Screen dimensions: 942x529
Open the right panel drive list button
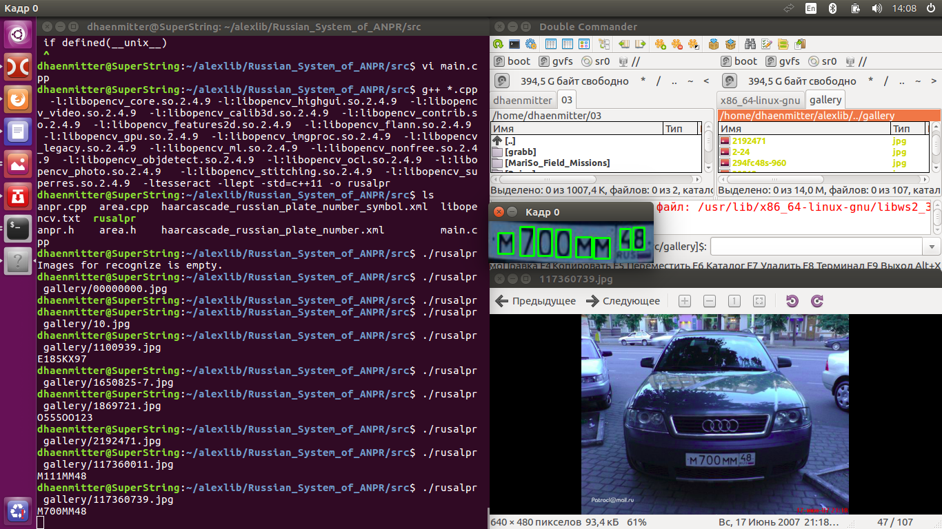(730, 81)
